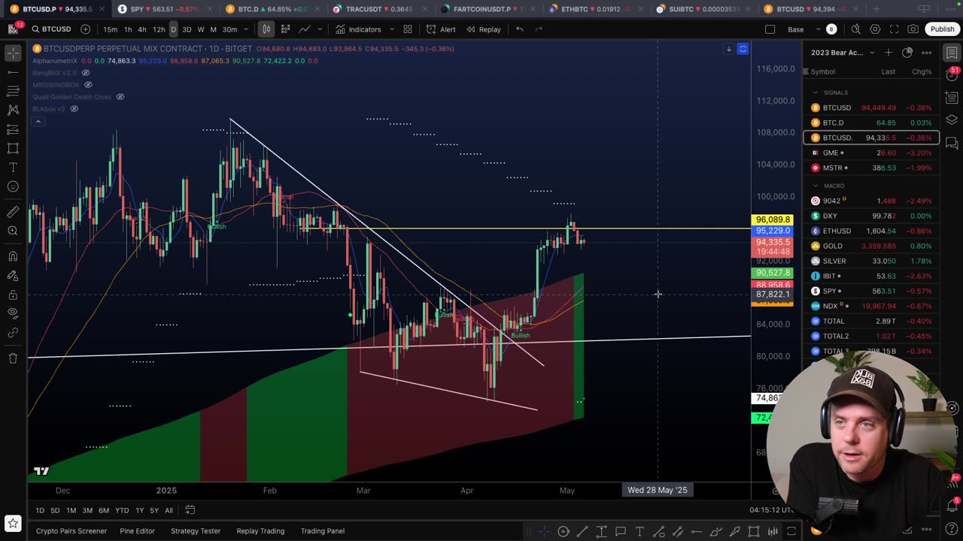
Task: Collapse the MACRO watchlist section
Action: tap(815, 186)
